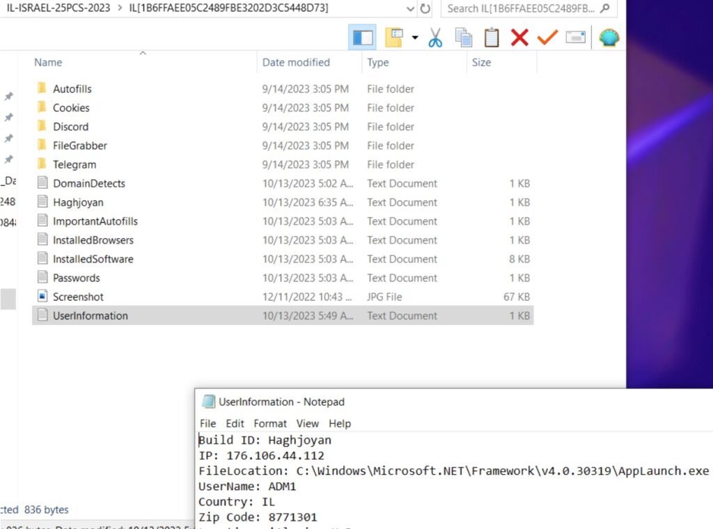
Task: Open the folder options dropdown arrow
Action: point(415,38)
